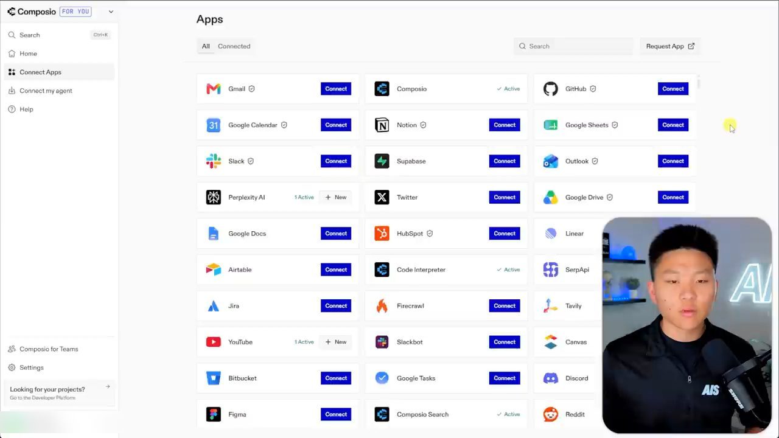779x438 pixels.
Task: Click the Perplexity AI icon
Action: 213,197
